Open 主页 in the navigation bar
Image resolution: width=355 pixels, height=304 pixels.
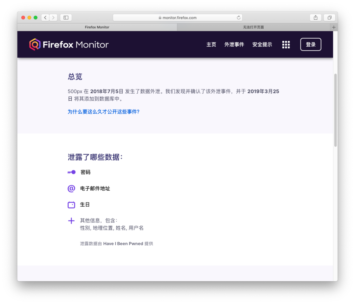coord(211,45)
